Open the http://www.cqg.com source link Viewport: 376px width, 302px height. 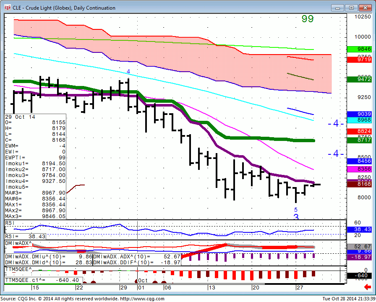[142, 299]
